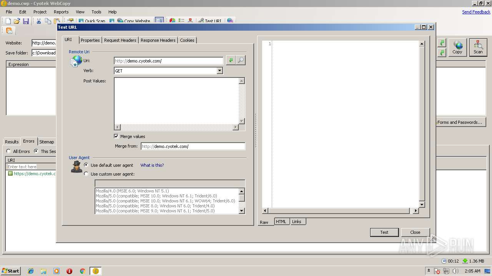
Task: Switch to the Cookies tab
Action: point(187,40)
